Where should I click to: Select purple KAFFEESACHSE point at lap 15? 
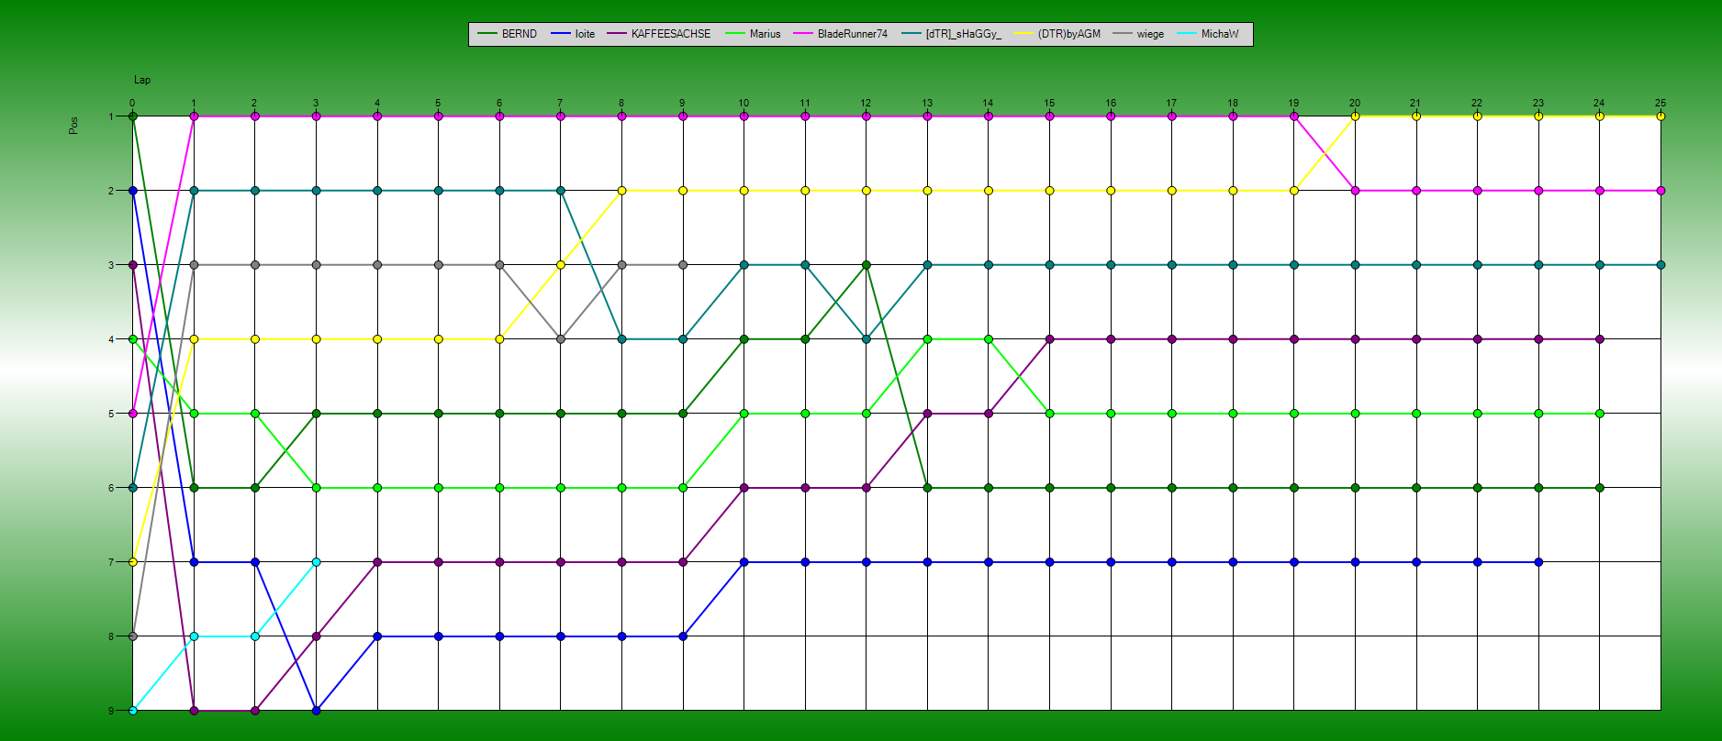coord(1049,339)
